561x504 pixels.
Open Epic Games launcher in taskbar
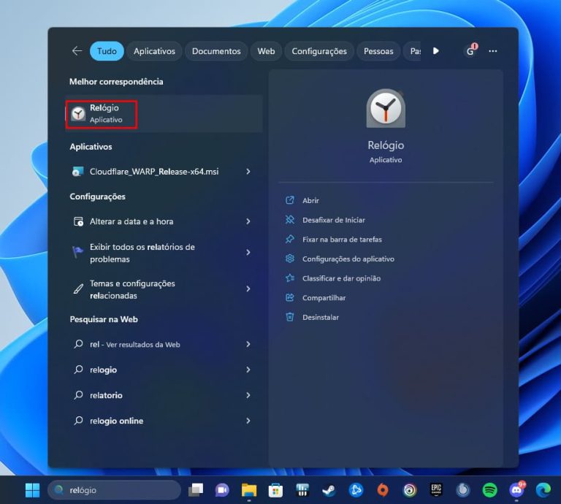[x=436, y=490]
